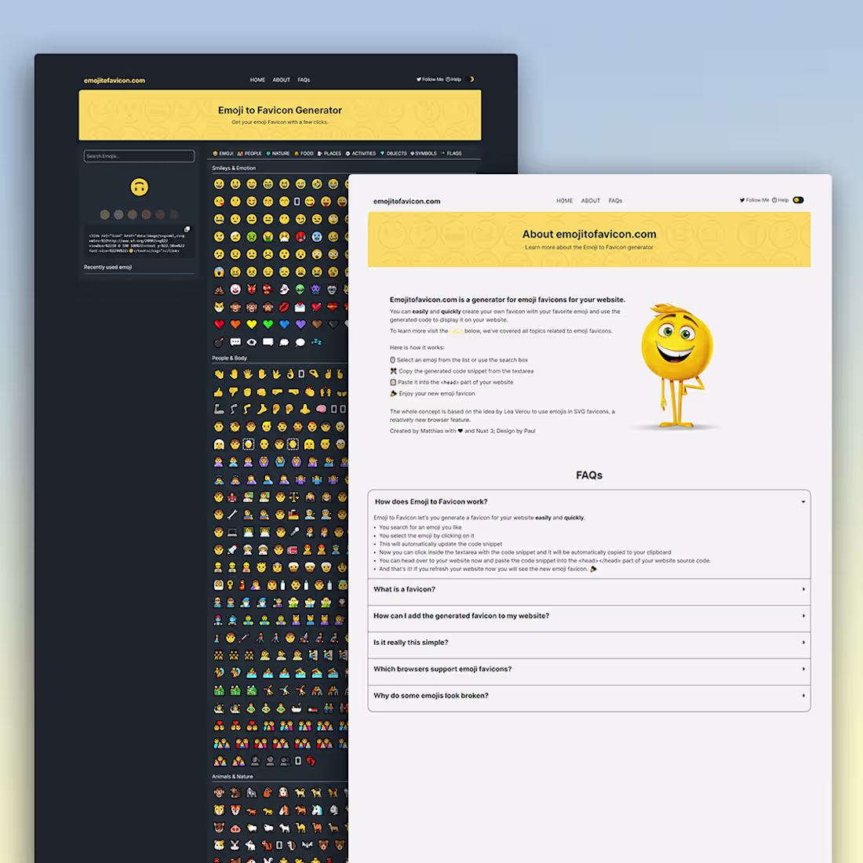Click the Search Emojis input field
This screenshot has width=863, height=863.
(x=139, y=156)
